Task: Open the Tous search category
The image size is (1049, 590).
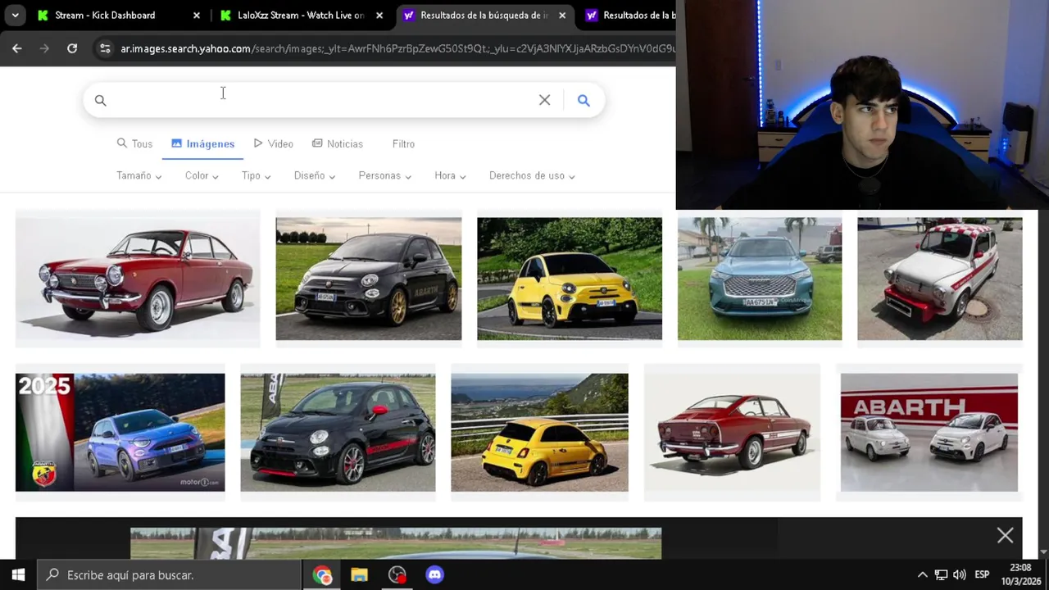Action: pos(134,143)
